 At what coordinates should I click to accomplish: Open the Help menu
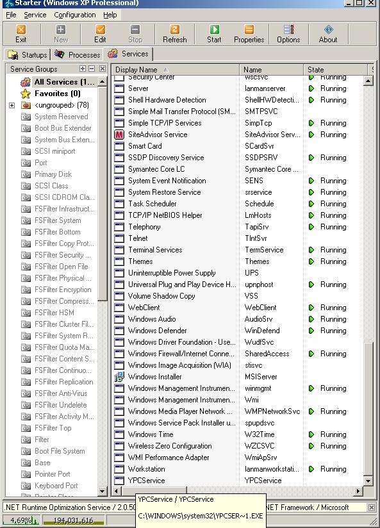(x=110, y=15)
